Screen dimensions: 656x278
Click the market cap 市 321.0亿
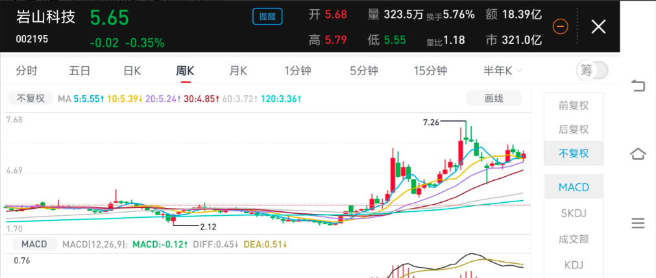pos(514,40)
